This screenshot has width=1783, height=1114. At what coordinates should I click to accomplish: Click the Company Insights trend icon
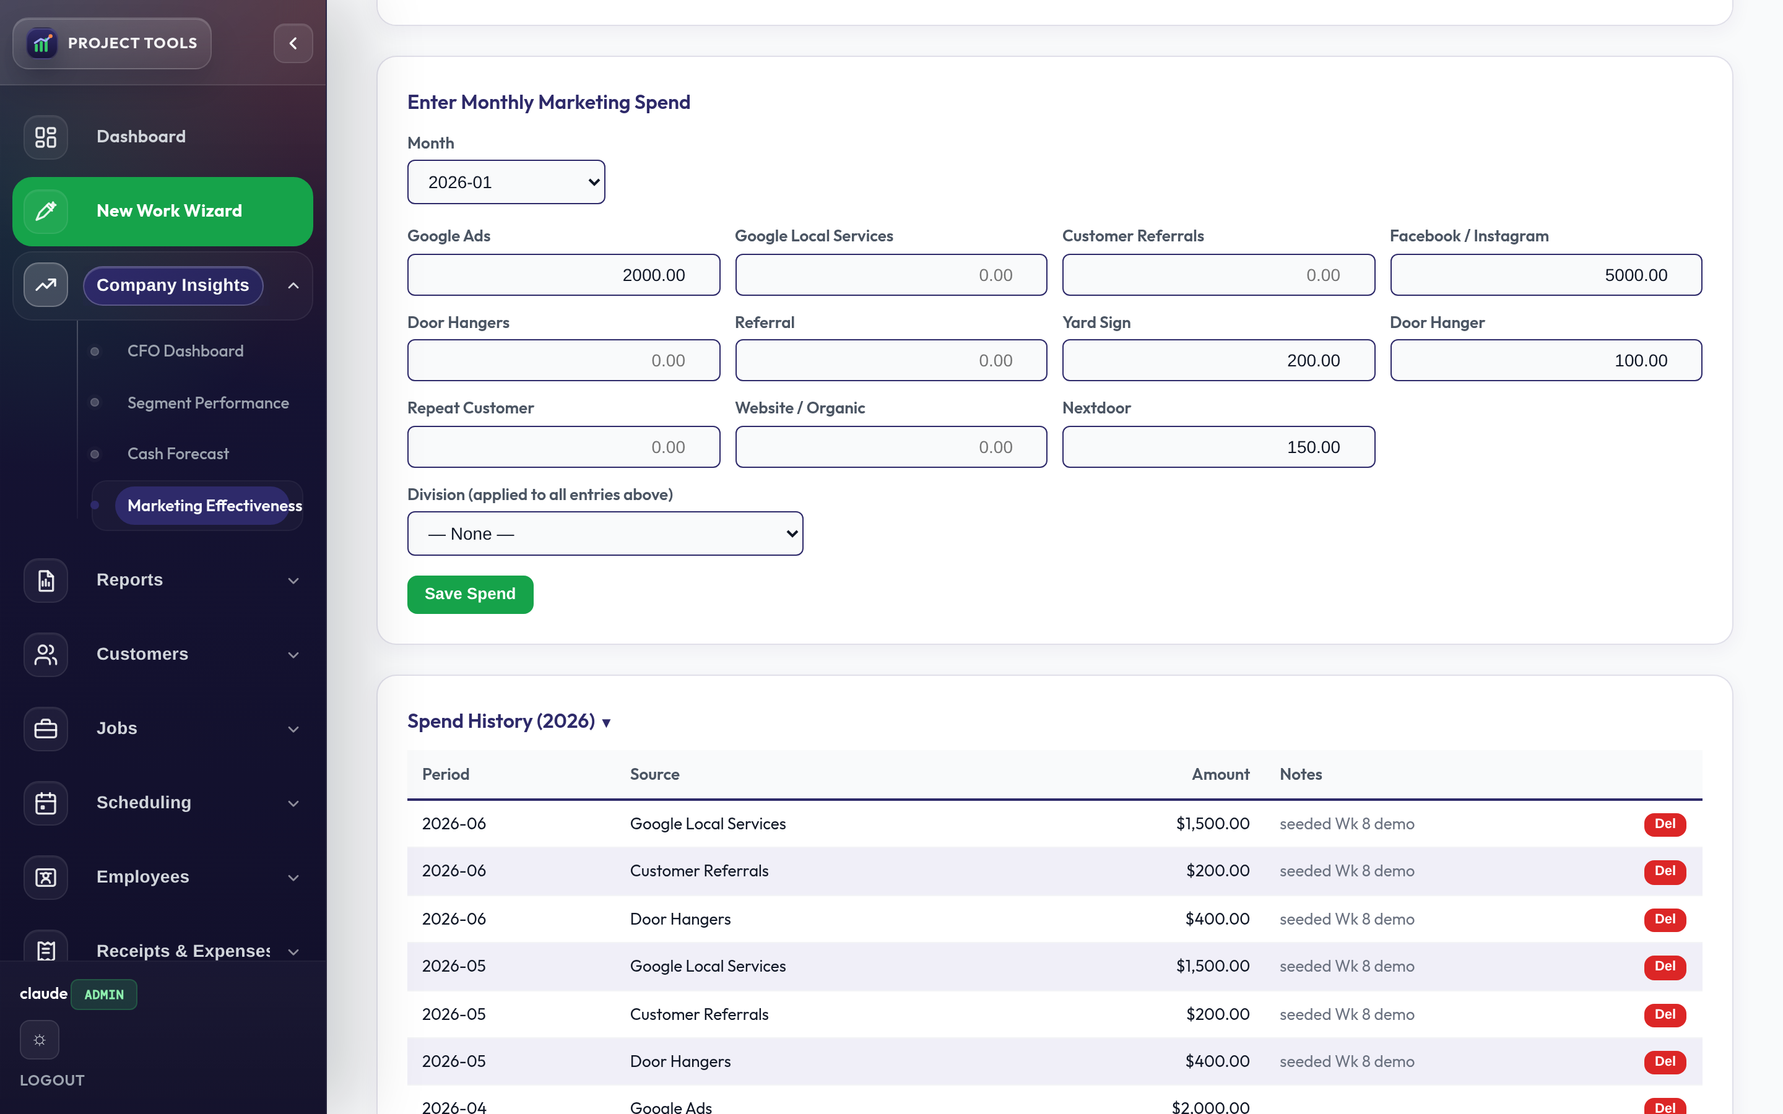pos(46,285)
